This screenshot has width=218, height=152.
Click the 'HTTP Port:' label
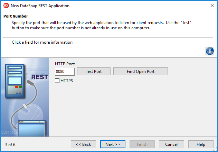(65, 64)
